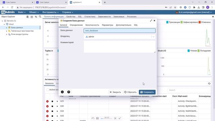Click the filtered rows icon in Object Explorer

tap(36, 17)
